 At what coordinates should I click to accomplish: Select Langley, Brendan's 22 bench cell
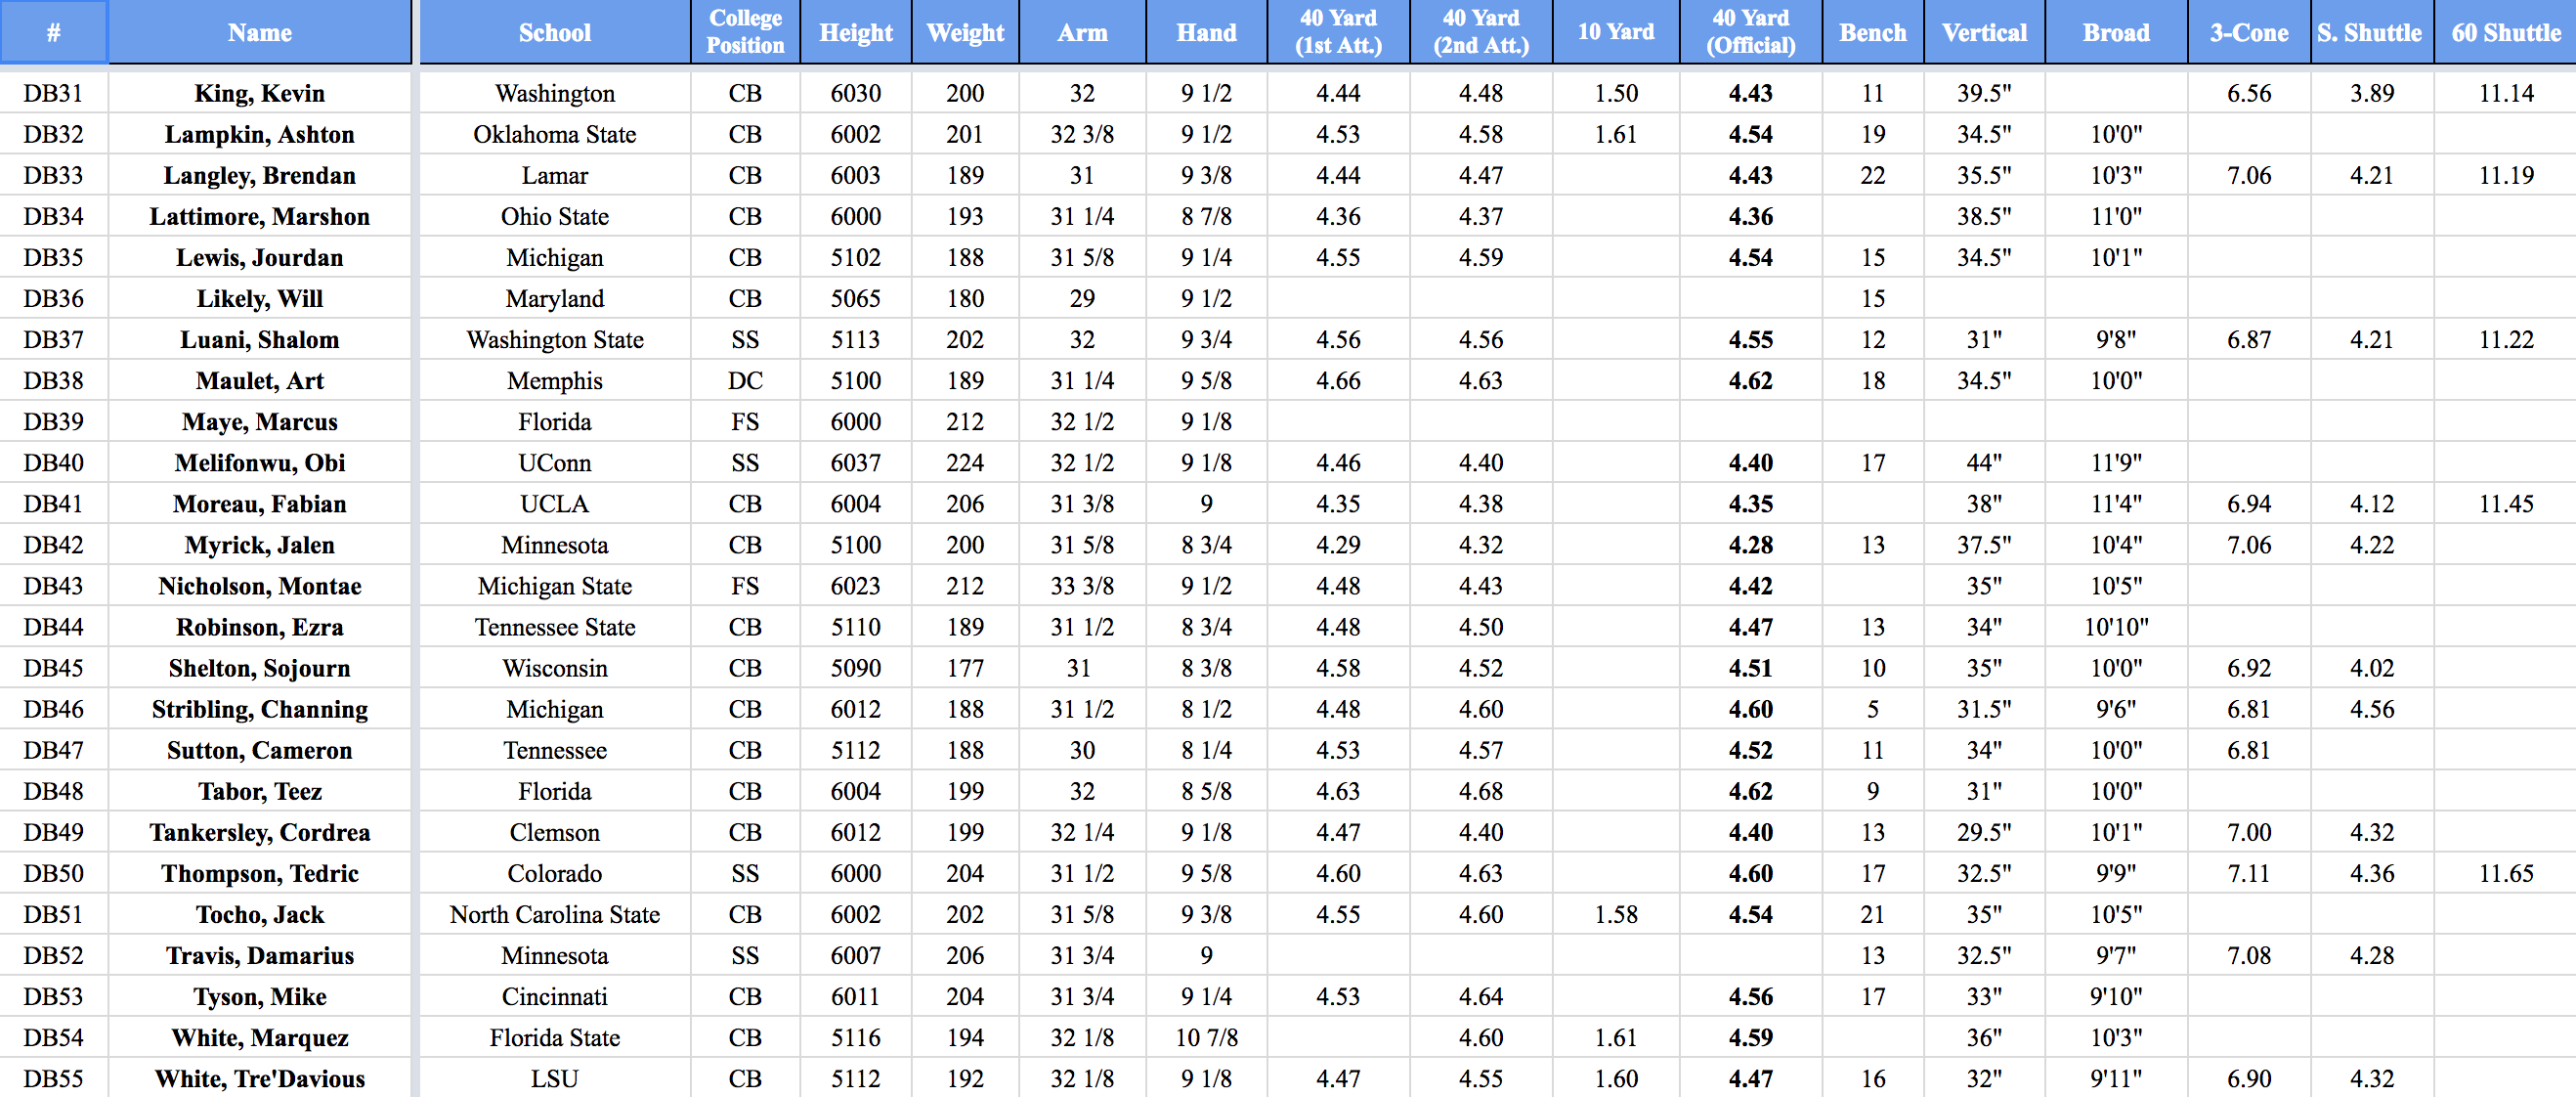(1872, 175)
